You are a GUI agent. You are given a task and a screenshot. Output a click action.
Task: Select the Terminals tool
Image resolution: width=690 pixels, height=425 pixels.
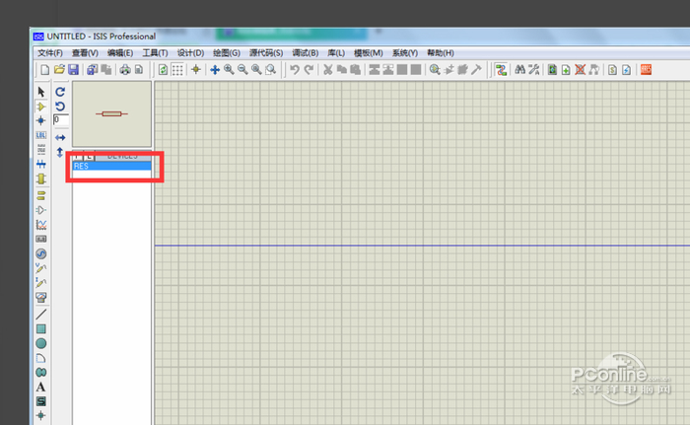[41, 195]
